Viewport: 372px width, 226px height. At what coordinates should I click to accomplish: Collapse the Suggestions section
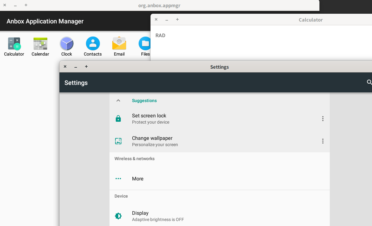tap(118, 100)
